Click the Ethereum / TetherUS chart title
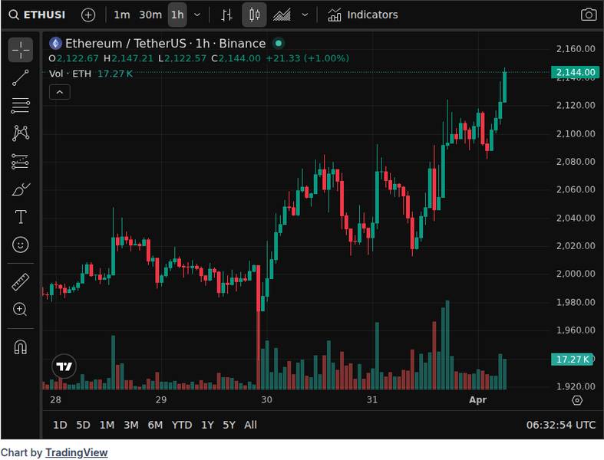 click(x=165, y=44)
